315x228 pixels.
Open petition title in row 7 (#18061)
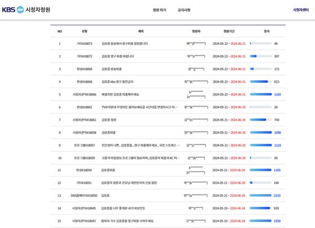tap(109, 120)
